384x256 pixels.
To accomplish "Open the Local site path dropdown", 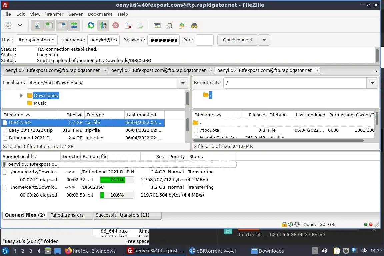I will point(183,83).
